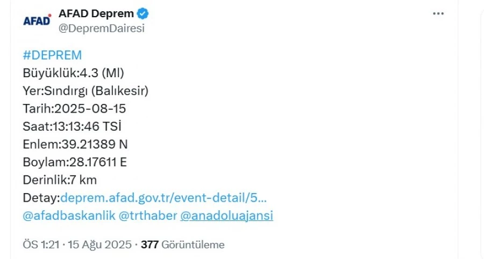View the 377 Görüntüleme count
Viewport: 484px width, 259px height.
click(x=183, y=245)
